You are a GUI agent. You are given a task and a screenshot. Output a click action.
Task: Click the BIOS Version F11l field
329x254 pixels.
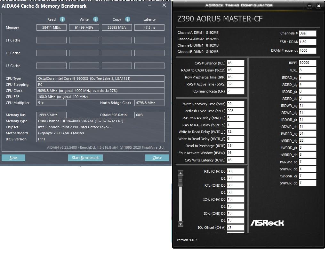[x=100, y=139]
